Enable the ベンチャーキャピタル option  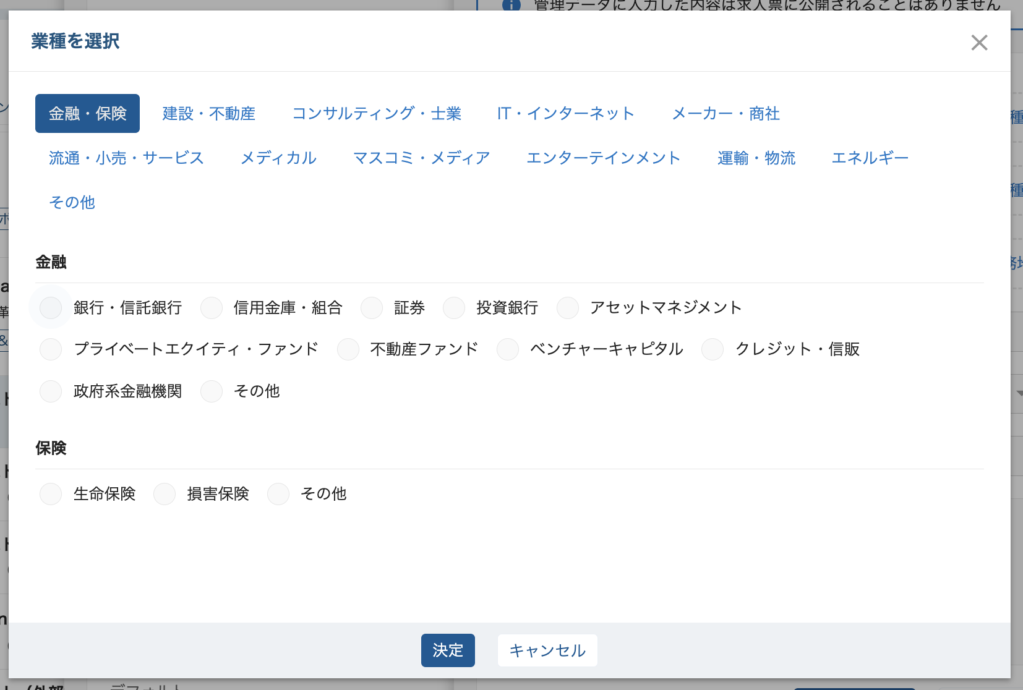point(508,349)
